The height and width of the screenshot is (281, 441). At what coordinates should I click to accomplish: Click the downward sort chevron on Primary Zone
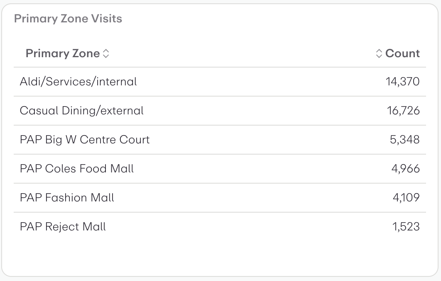coord(105,56)
